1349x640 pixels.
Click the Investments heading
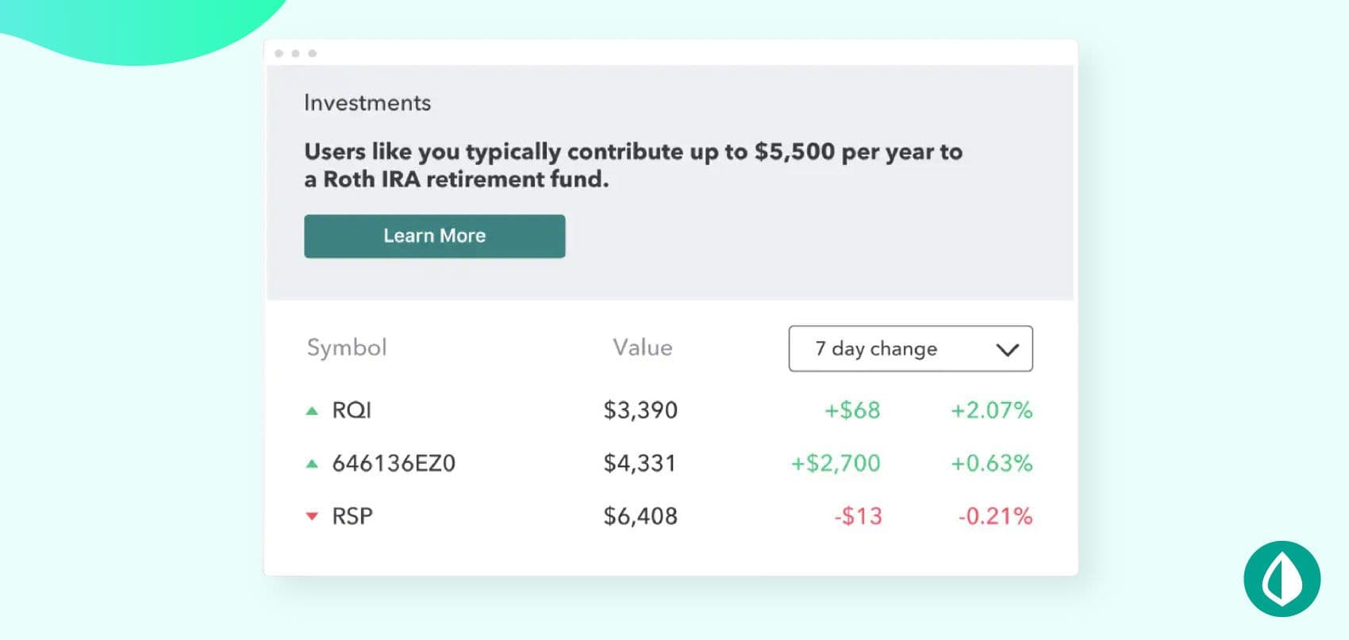click(x=367, y=102)
